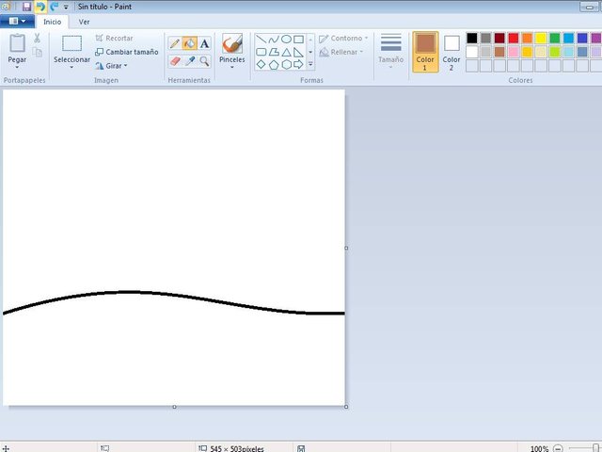Viewport: 602px width, 452px height.
Task: Select the Magnifier tool
Action: point(205,61)
